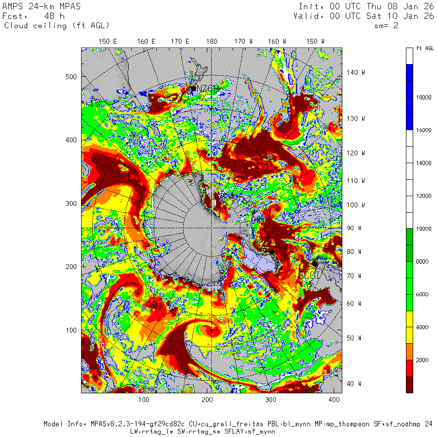Viewport: 437px width, 437px height.
Task: Click the 18000 colorbar value
Action: (x=423, y=97)
